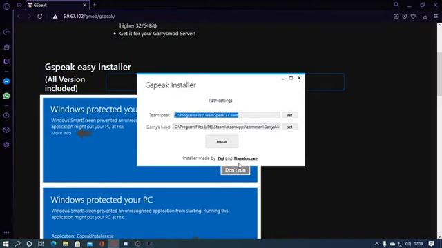Image resolution: width=442 pixels, height=248 pixels.
Task: Open the Mail app from the taskbar
Action: click(x=90, y=243)
